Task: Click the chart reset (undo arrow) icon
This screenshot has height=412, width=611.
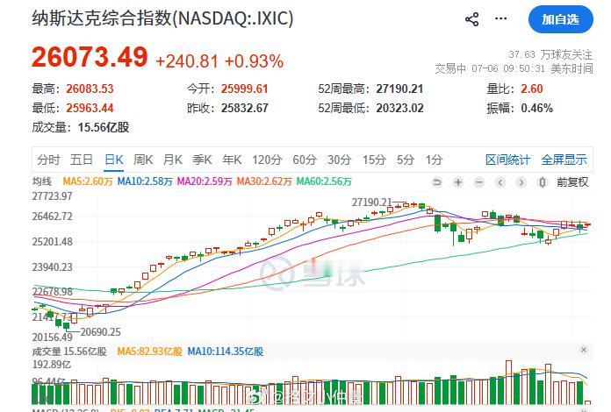Action: (437, 182)
